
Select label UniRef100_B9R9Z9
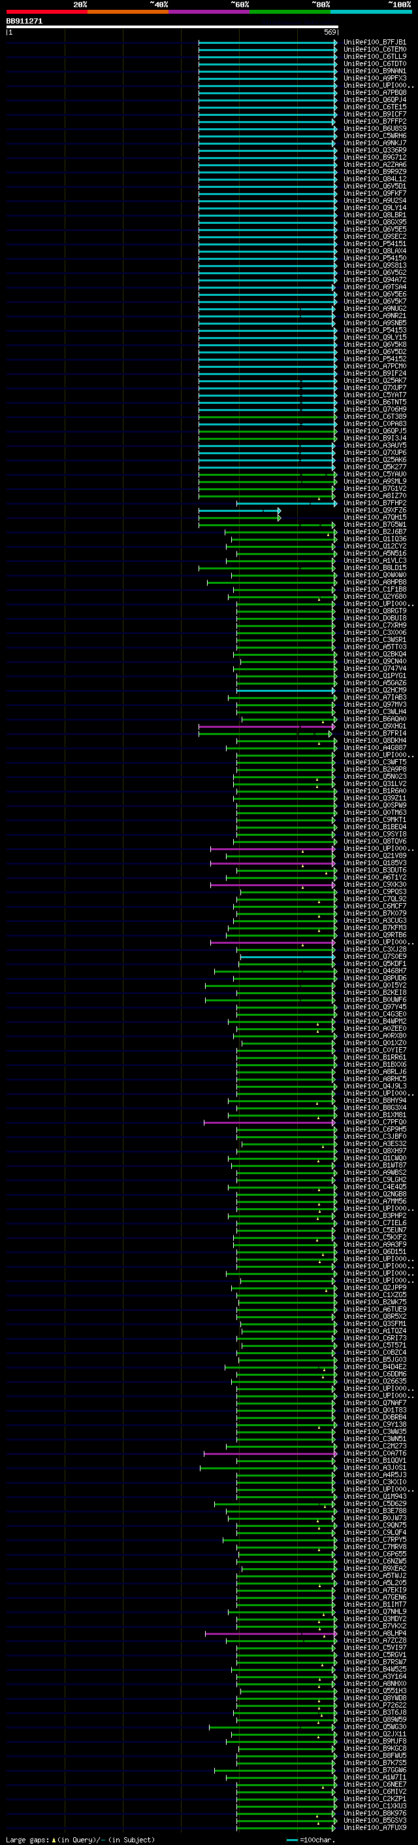375,172
